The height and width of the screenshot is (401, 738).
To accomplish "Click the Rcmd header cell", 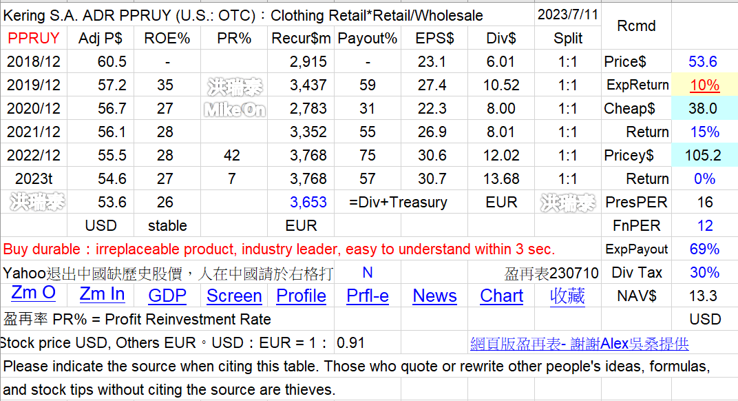I will (x=636, y=26).
